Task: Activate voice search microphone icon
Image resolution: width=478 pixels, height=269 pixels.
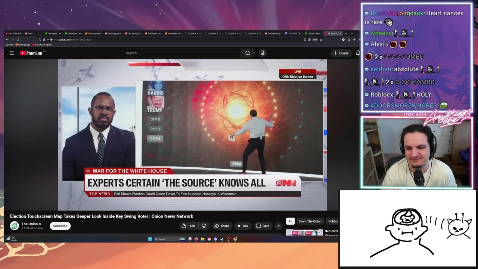Action: point(263,53)
